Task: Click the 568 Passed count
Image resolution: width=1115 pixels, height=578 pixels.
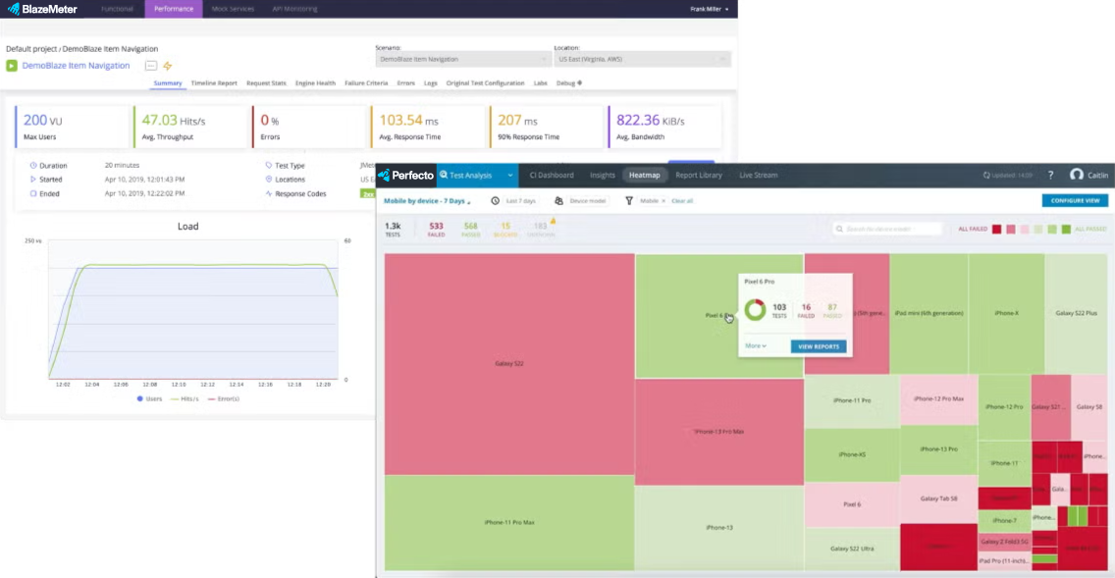Action: click(x=471, y=229)
